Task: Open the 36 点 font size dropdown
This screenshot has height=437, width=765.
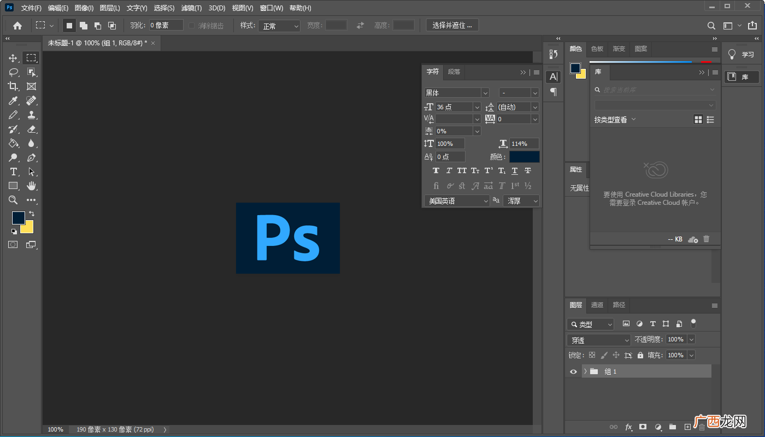Action: coord(477,107)
